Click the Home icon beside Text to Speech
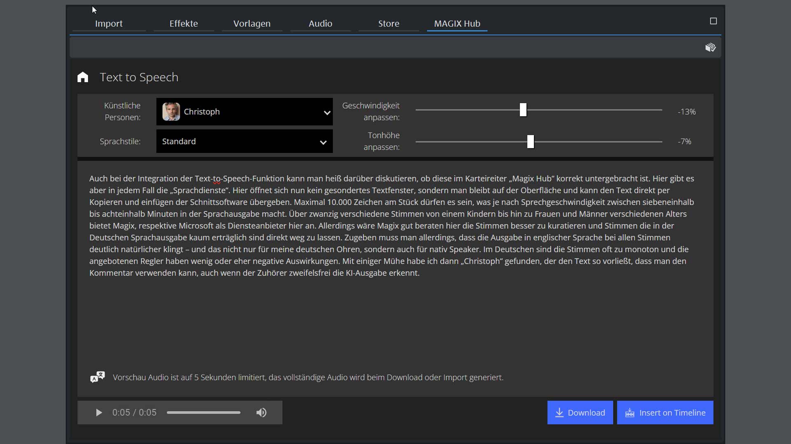Screen dimensions: 791x444 [x=83, y=77]
